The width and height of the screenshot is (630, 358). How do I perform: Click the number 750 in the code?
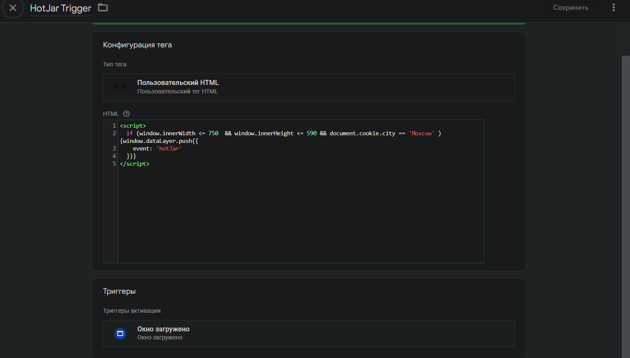(213, 133)
